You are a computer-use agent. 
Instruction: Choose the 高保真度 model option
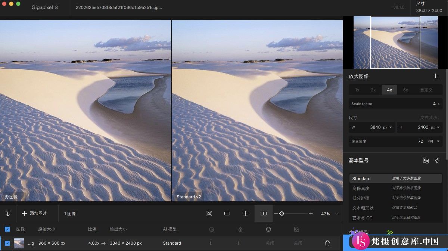point(395,188)
